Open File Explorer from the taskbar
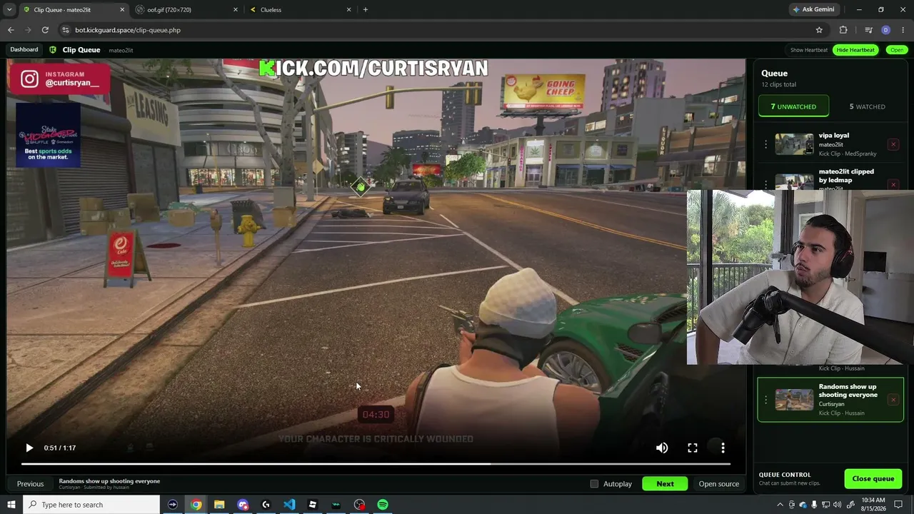The image size is (914, 514). pyautogui.click(x=219, y=505)
